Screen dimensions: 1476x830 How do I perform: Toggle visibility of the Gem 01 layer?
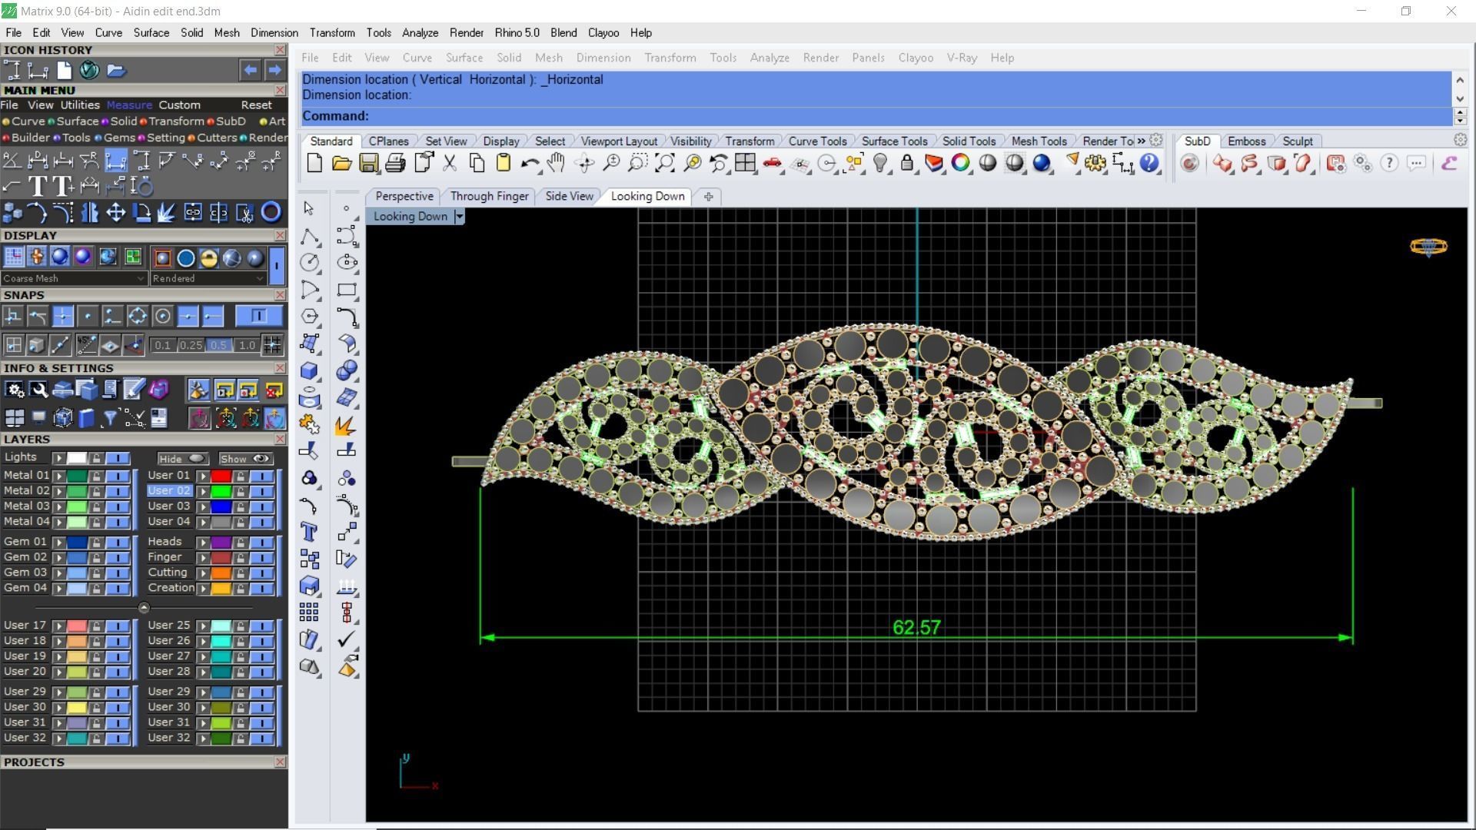coord(117,542)
